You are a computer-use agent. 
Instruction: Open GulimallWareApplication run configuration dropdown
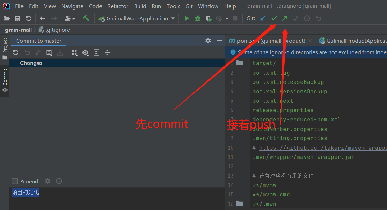(137, 18)
